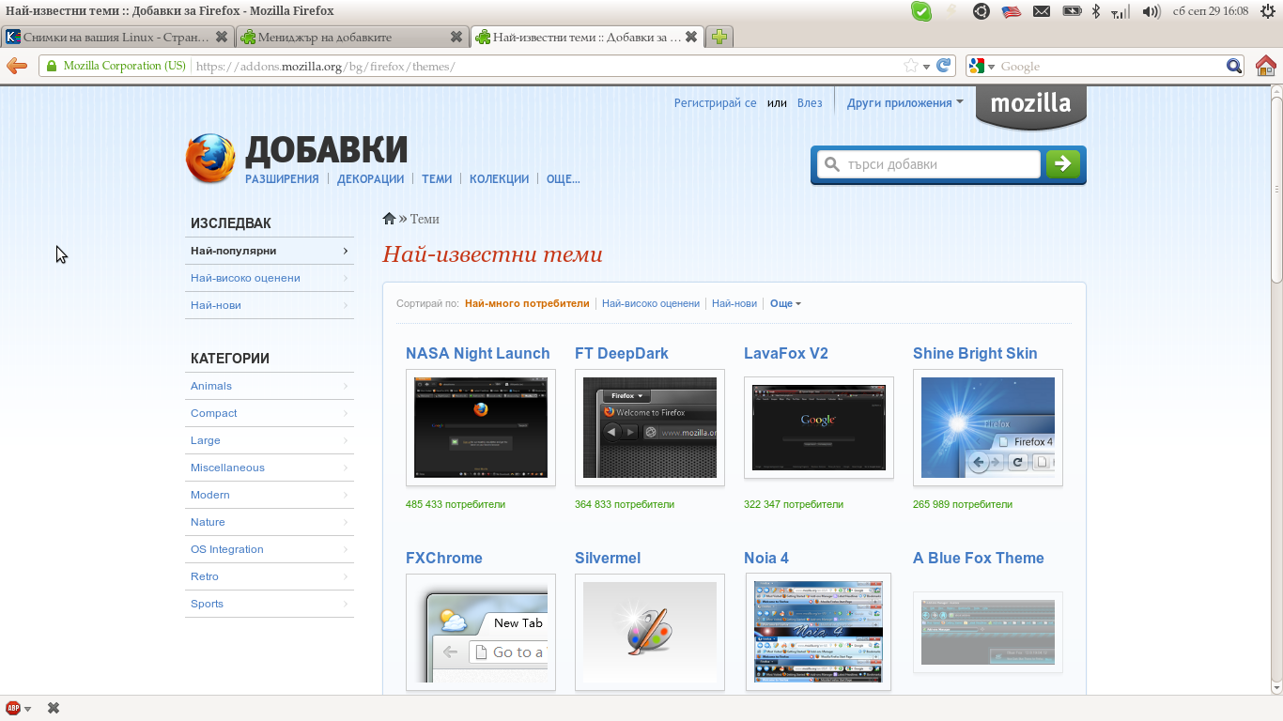Click the Регистрирай се link
This screenshot has width=1283, height=721.
click(715, 103)
